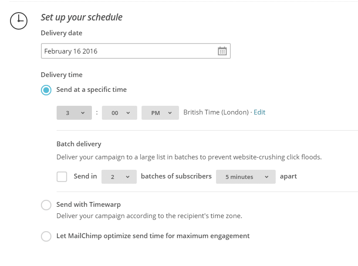Open the minutes dropdown showing 00
Image resolution: width=358 pixels, height=266 pixels.
coord(119,113)
